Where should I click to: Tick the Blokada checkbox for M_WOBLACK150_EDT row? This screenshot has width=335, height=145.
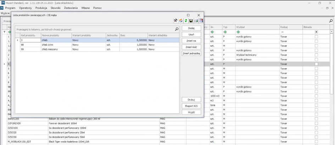click(316, 141)
